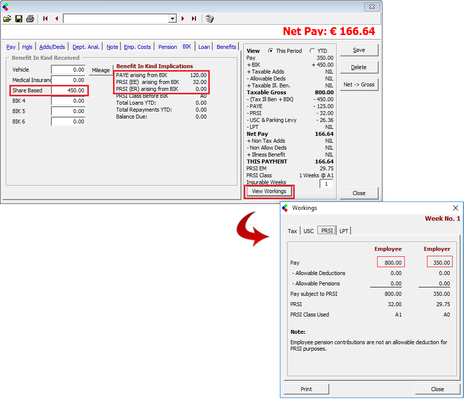Switch to USC tab in Workings
The height and width of the screenshot is (399, 464).
tap(309, 231)
